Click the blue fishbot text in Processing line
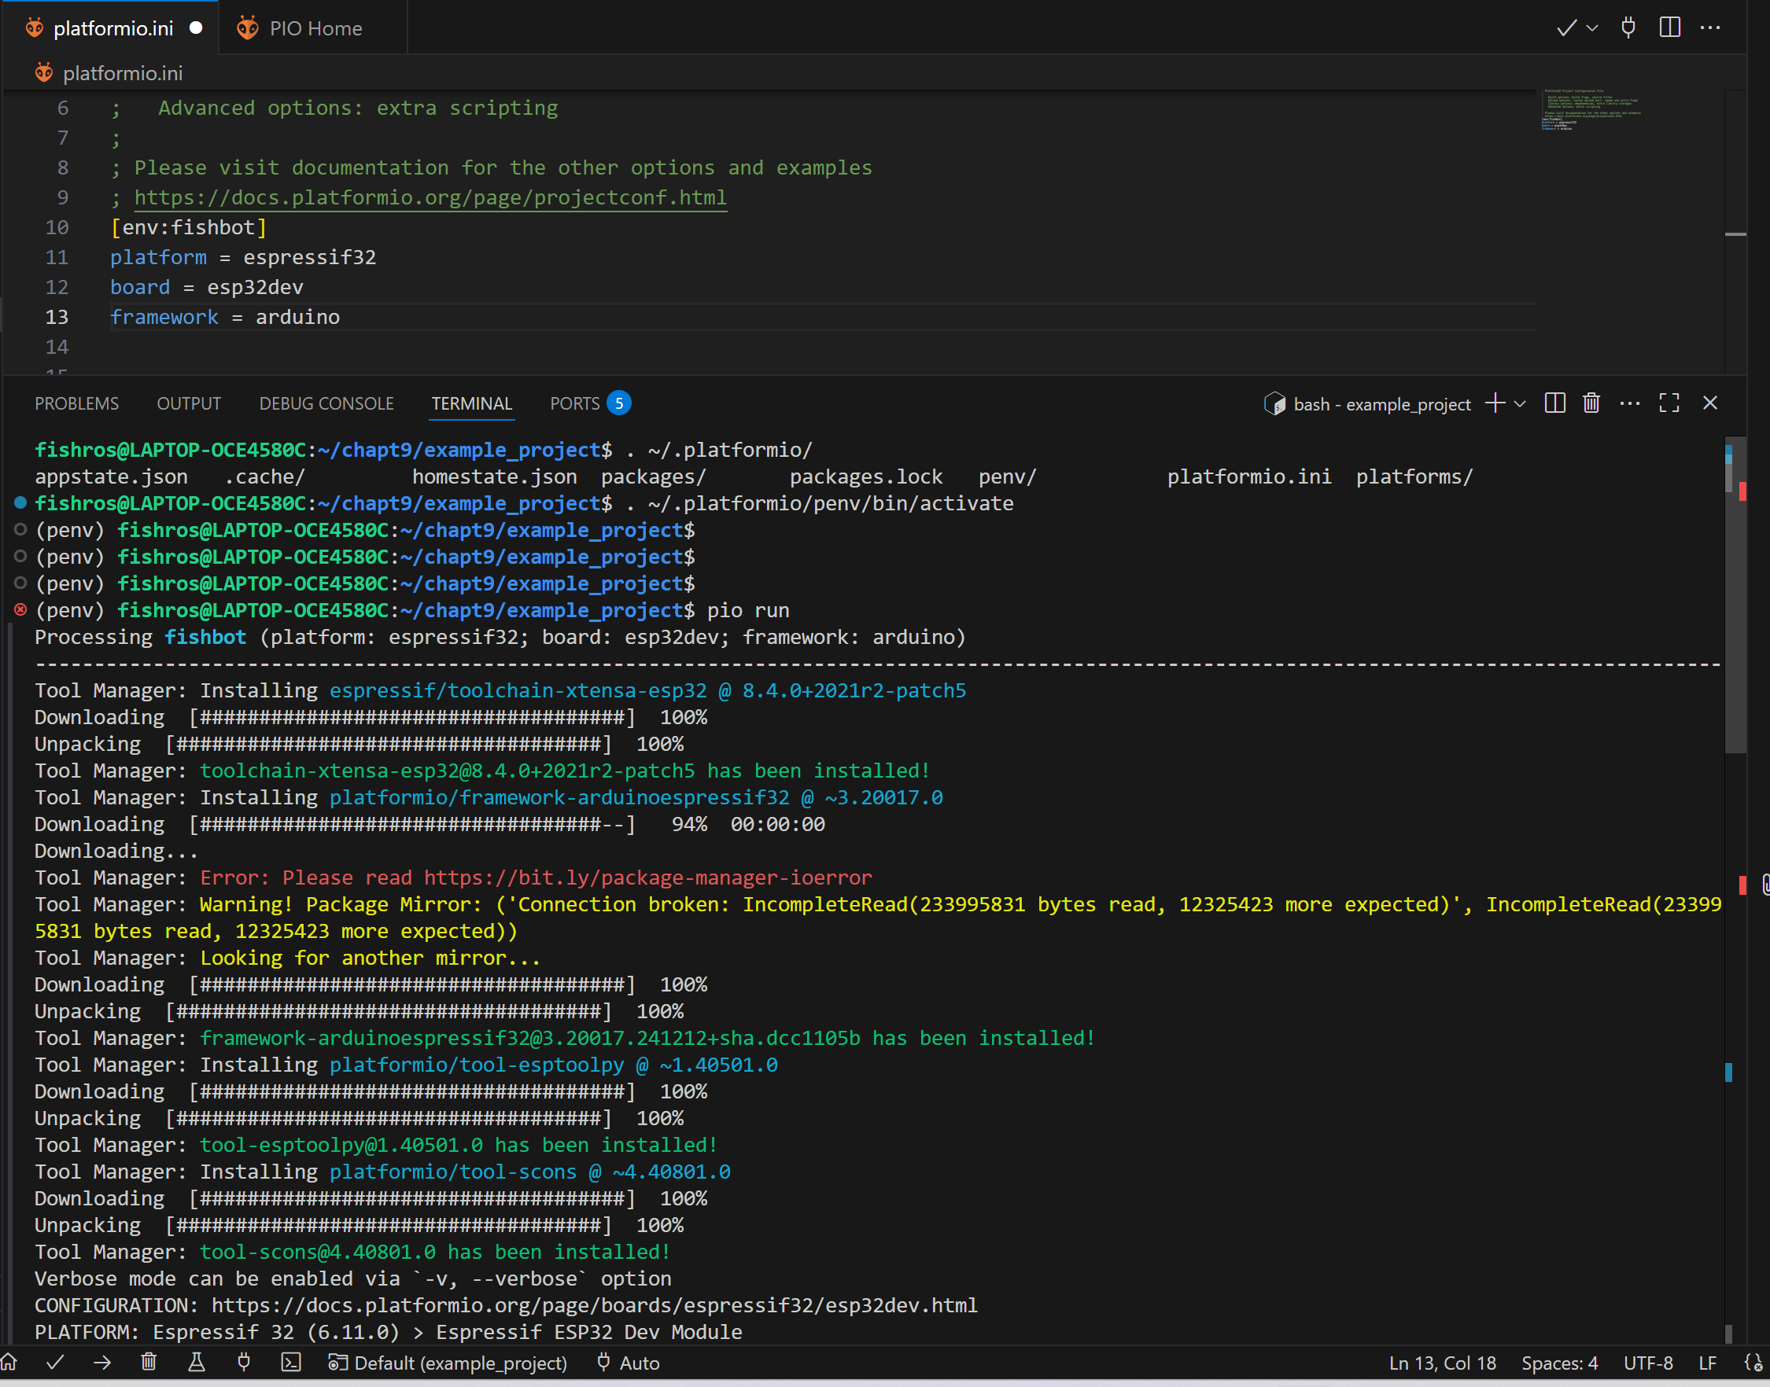The height and width of the screenshot is (1387, 1770). [x=205, y=637]
